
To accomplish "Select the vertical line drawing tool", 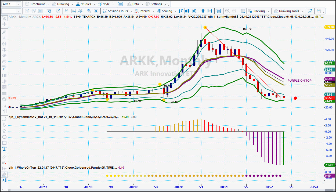I will pos(4,75).
